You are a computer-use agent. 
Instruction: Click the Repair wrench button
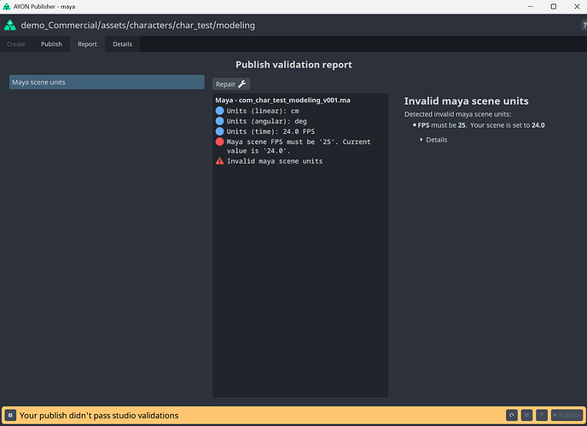[230, 84]
